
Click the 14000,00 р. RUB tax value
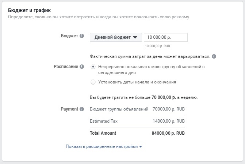pyautogui.click(x=169, y=121)
